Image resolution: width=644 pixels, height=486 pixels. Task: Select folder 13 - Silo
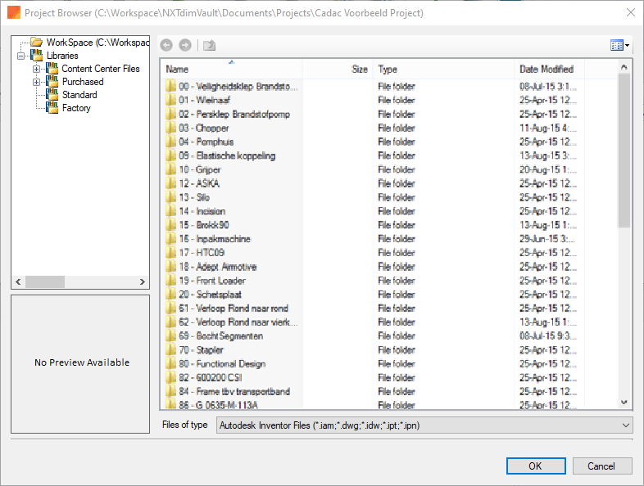coord(188,198)
